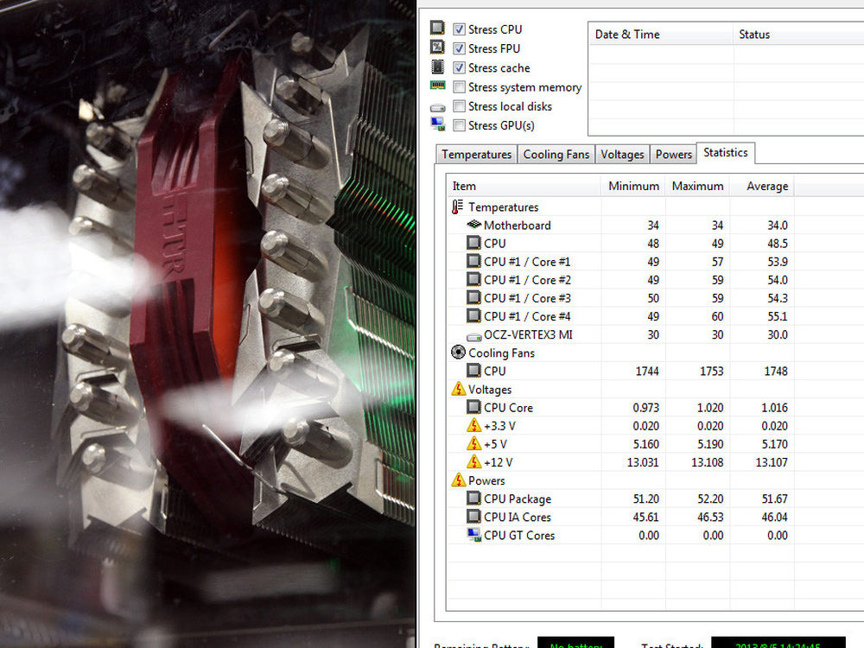Viewport: 864px width, 648px height.
Task: Click the CPU chip icon beside Stress CPU
Action: (437, 28)
